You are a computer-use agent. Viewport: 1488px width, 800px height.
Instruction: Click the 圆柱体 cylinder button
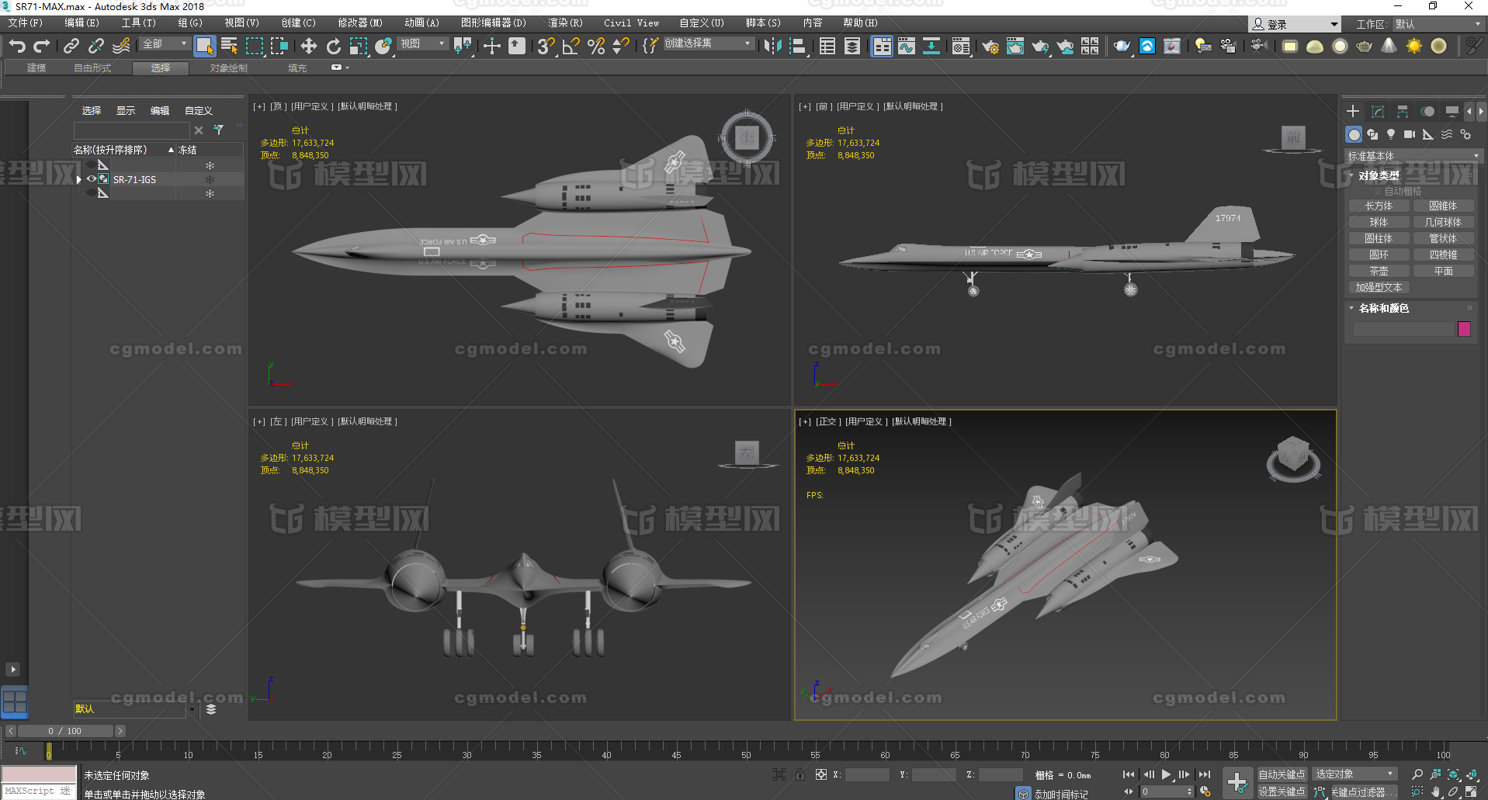(x=1379, y=238)
